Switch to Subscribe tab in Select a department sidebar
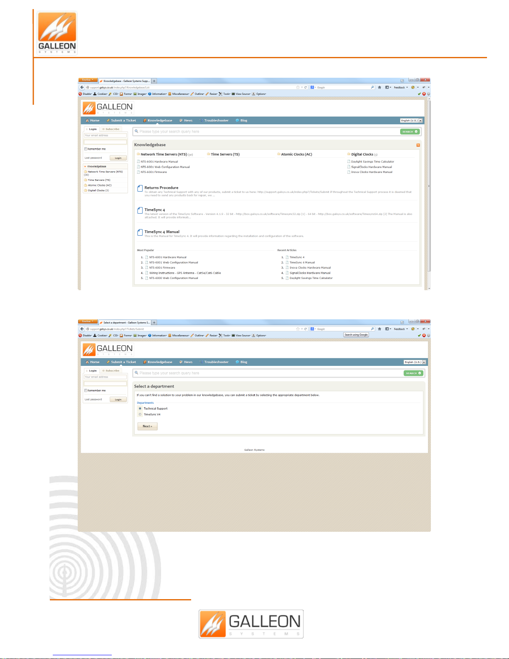The image size is (509, 659). click(111, 371)
